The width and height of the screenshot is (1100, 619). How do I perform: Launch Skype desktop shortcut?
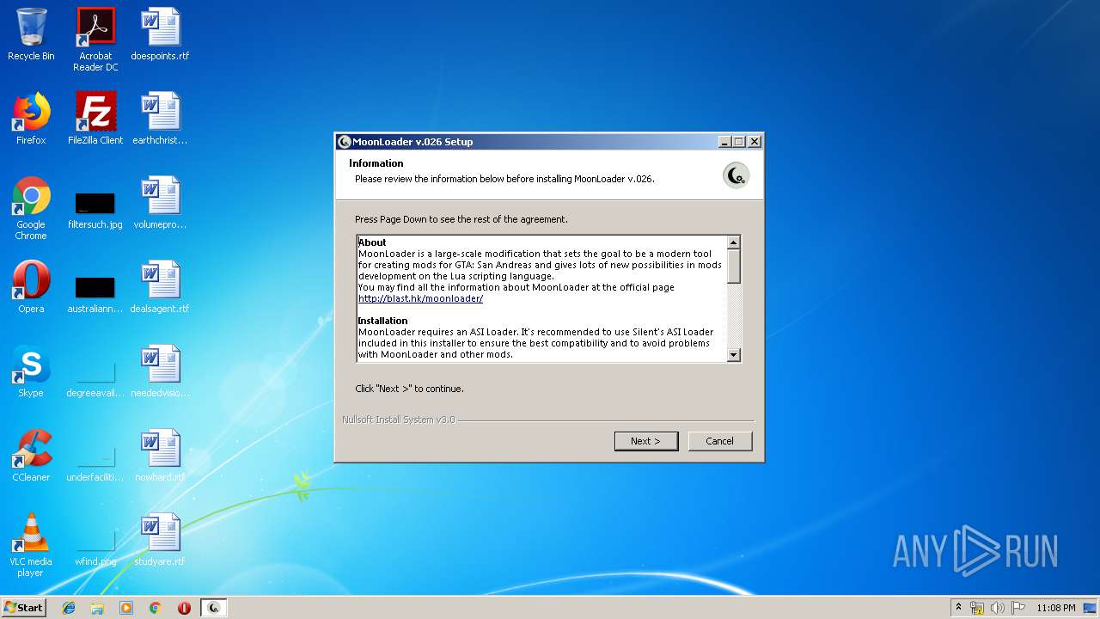coord(31,371)
